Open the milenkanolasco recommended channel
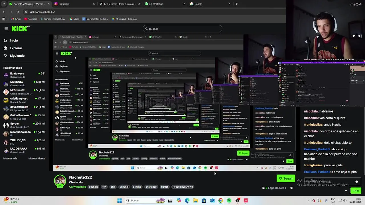The width and height of the screenshot is (365, 205). (x=24, y=134)
